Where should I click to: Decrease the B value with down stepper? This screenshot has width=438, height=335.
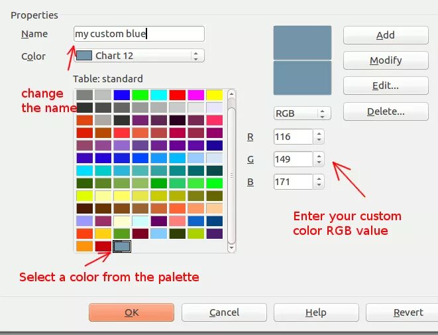[319, 185]
